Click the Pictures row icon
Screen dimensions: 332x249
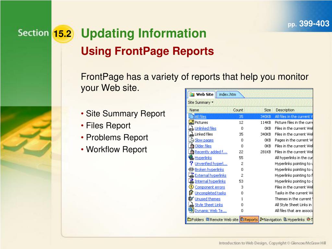191,122
